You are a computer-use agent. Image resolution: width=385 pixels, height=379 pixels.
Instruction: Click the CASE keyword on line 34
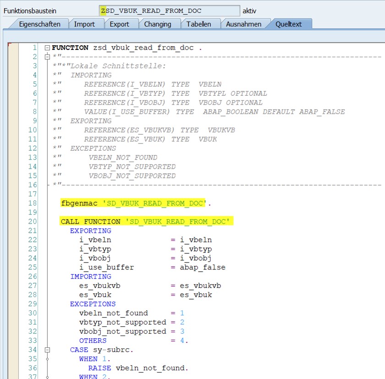(x=79, y=350)
